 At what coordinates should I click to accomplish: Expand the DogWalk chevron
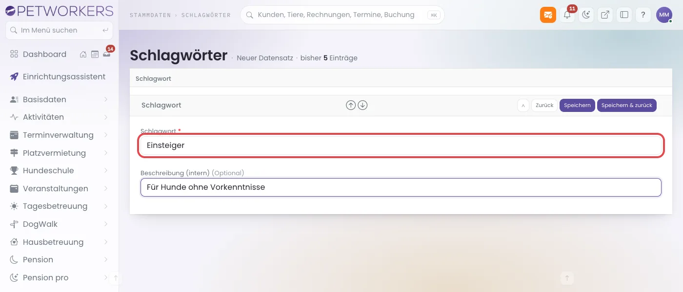click(x=106, y=224)
